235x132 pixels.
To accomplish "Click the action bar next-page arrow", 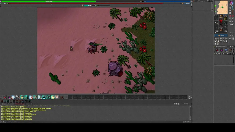I will [x=189, y=96].
